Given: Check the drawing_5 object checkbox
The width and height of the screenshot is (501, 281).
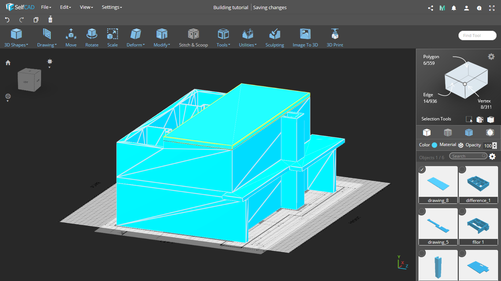Looking at the screenshot, I should click(422, 211).
